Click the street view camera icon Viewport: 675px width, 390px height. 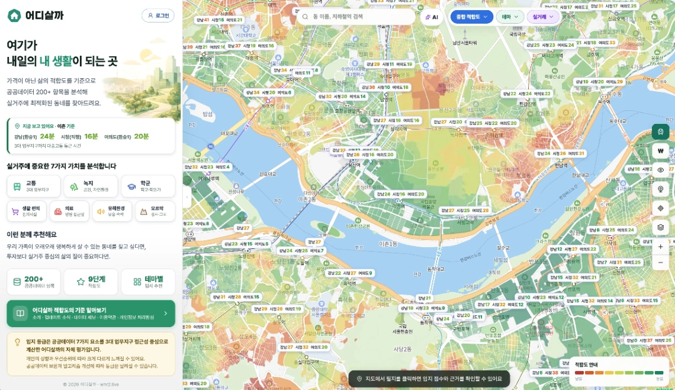(x=660, y=189)
